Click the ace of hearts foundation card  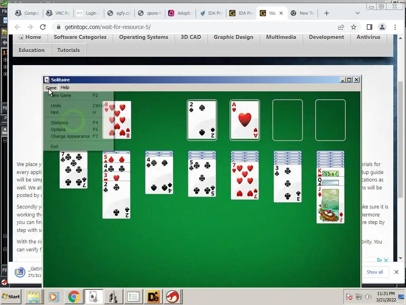pos(245,120)
